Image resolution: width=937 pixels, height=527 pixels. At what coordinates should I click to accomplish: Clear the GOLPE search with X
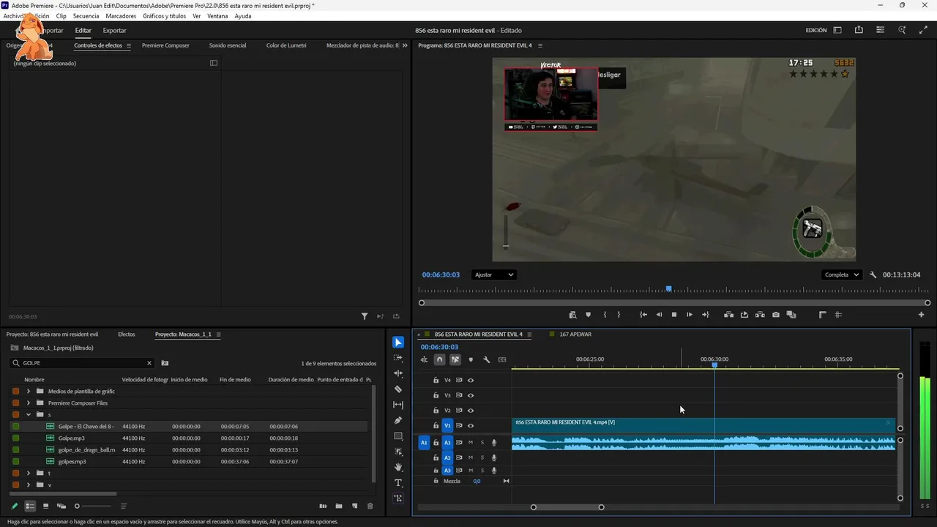pyautogui.click(x=149, y=363)
